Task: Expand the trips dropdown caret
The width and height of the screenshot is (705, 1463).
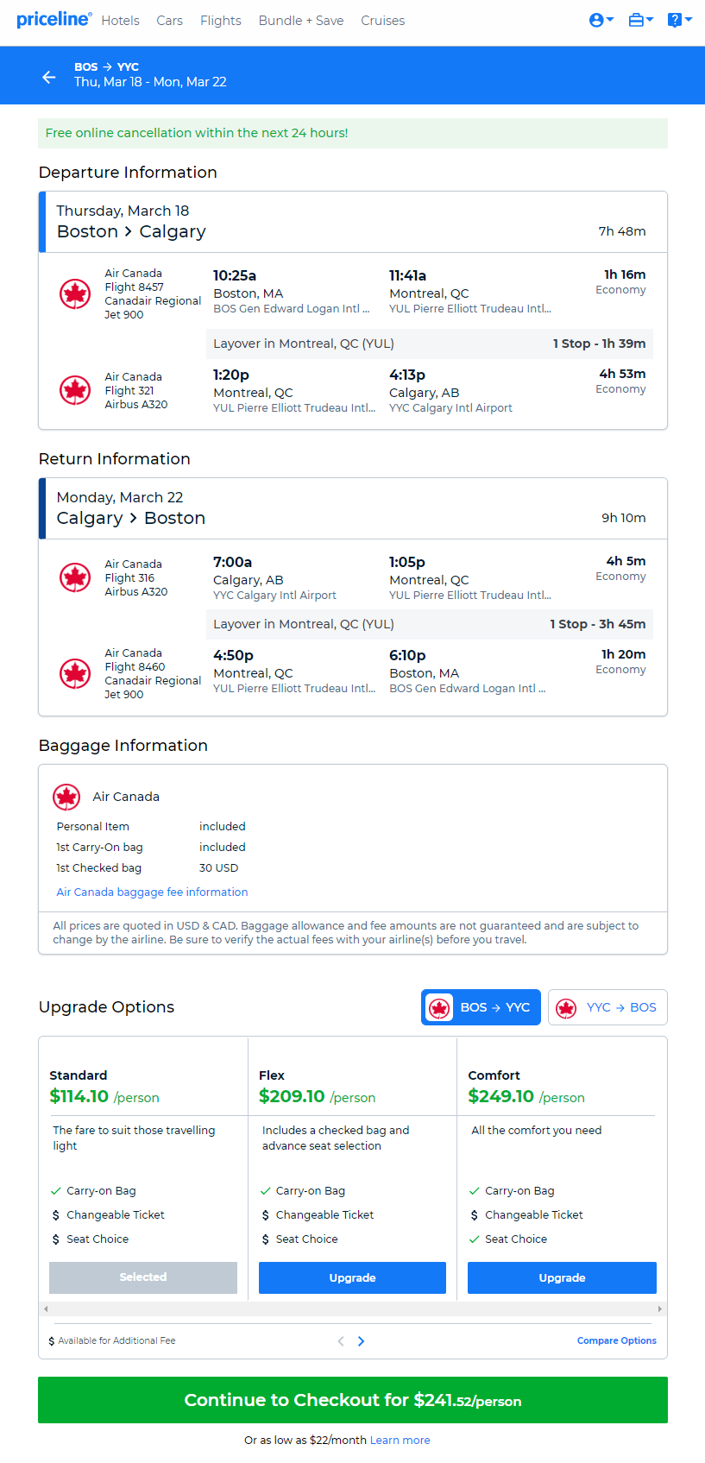Action: 650,20
